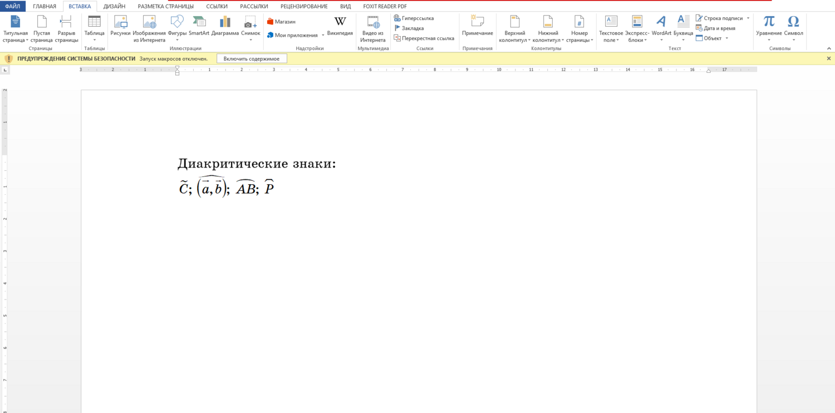This screenshot has width=835, height=413.
Task: Insert a text box (Текстовое поле)
Action: click(x=611, y=29)
